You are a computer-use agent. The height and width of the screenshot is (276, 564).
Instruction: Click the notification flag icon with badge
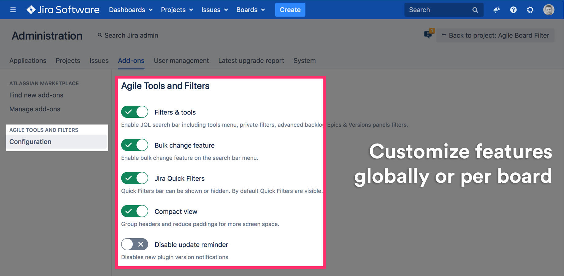428,34
